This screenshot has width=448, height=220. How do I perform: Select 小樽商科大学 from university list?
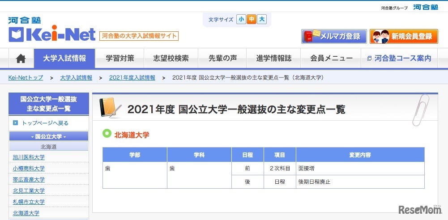[29, 168]
